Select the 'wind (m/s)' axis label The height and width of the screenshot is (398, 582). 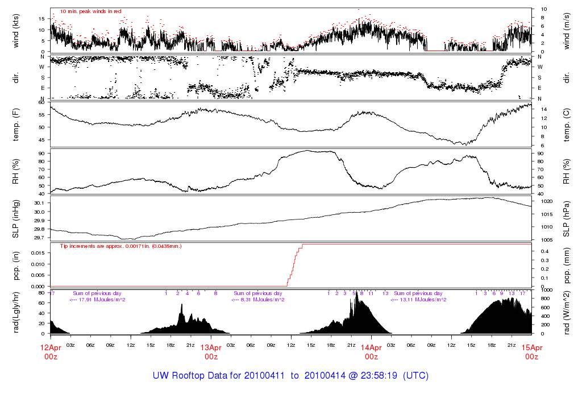(567, 31)
